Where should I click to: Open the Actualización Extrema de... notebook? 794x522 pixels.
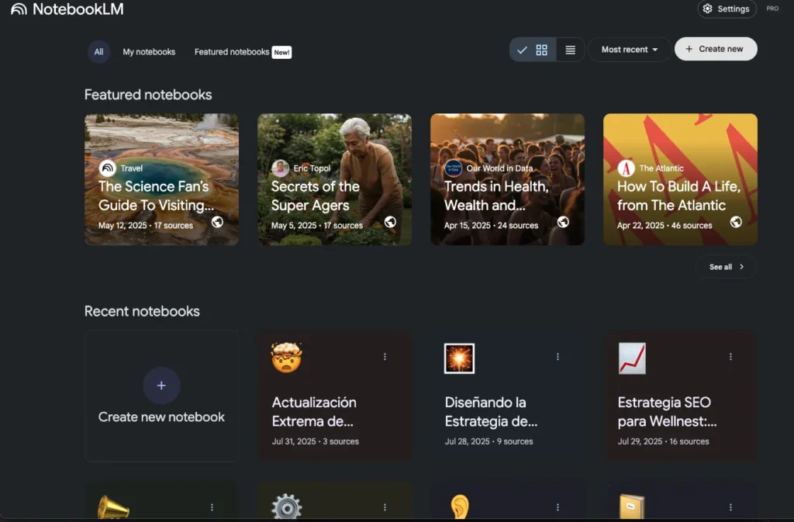pos(334,396)
